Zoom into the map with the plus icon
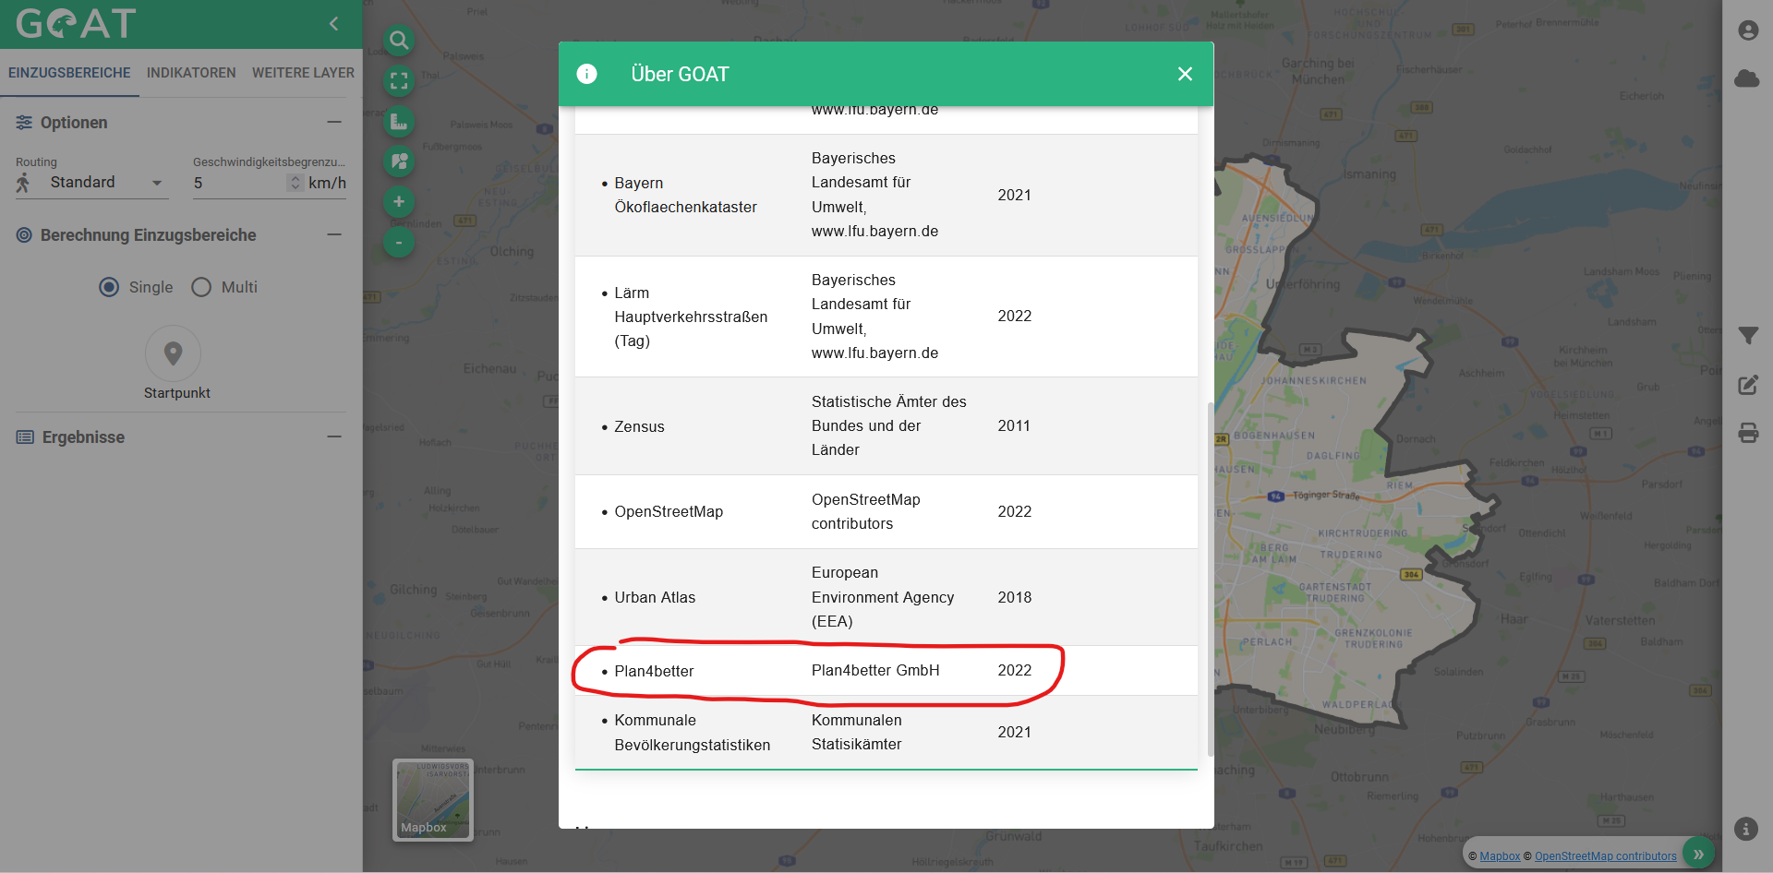 click(398, 201)
